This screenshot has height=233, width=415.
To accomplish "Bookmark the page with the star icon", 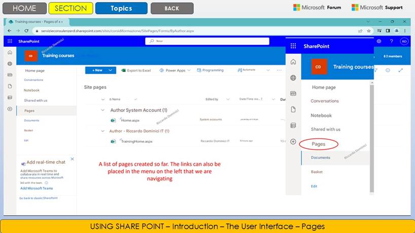I will (369, 31).
